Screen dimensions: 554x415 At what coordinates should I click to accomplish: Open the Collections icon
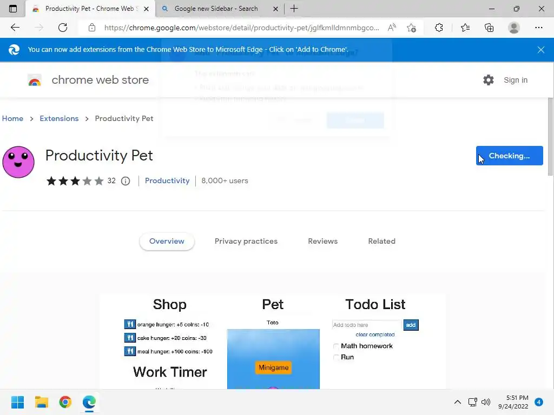(489, 28)
